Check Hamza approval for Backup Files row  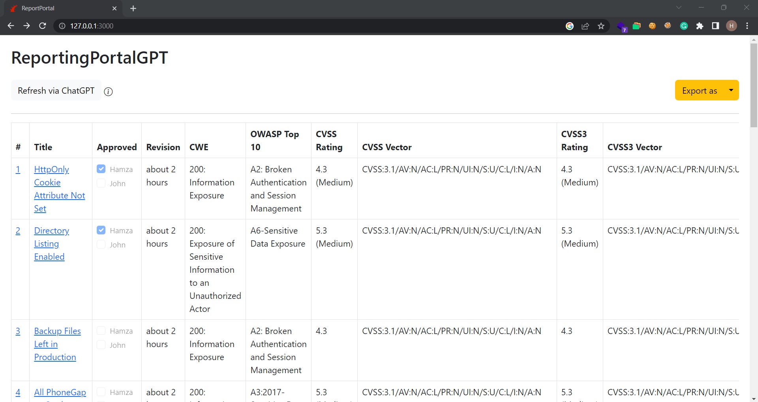tap(101, 330)
